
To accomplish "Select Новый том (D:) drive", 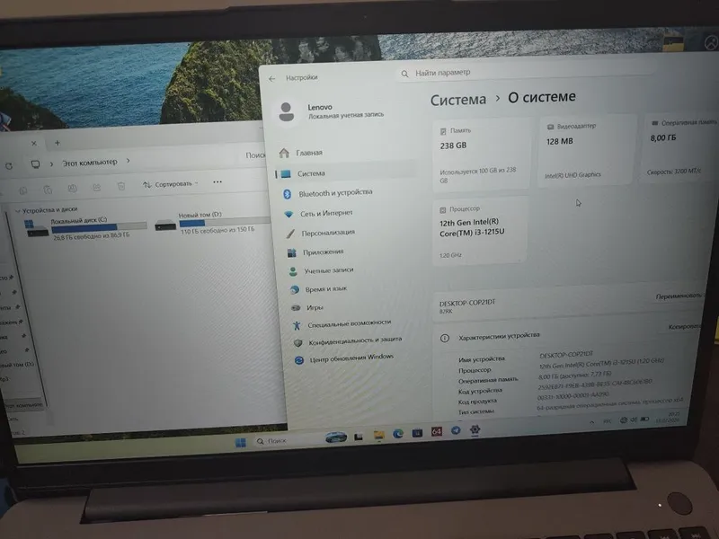I will (212, 222).
